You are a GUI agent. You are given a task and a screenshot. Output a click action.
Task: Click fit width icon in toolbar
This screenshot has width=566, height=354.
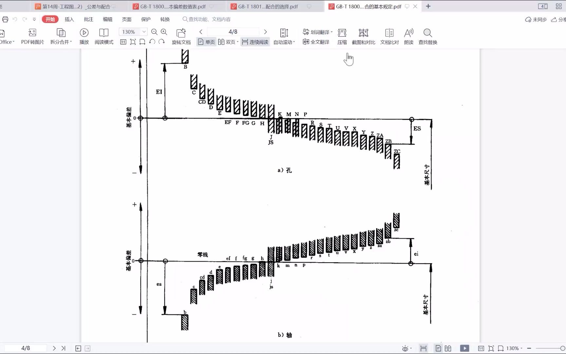142,42
